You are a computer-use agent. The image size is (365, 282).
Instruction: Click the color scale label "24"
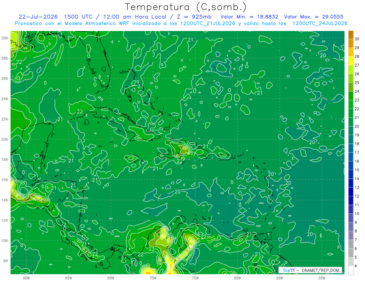pos(357,91)
